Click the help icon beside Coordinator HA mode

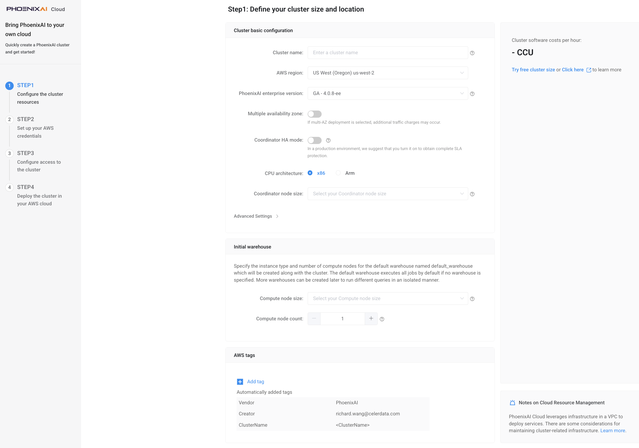(328, 140)
